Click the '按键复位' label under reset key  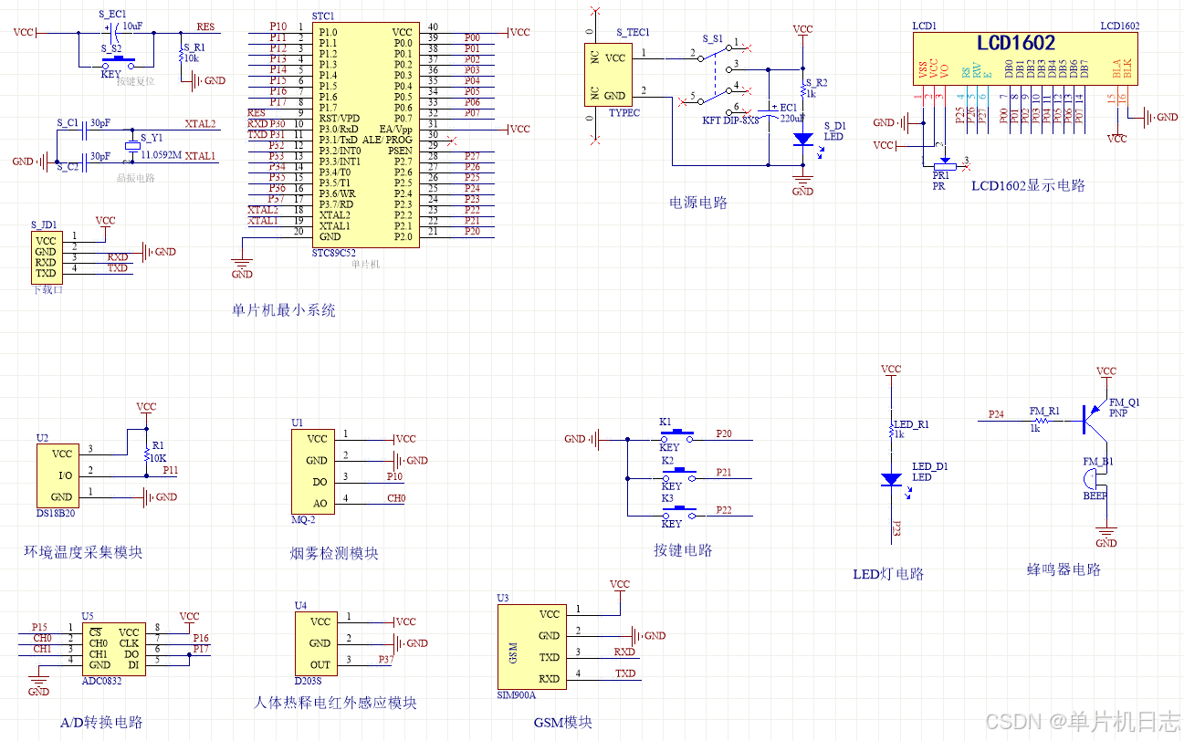tap(135, 81)
